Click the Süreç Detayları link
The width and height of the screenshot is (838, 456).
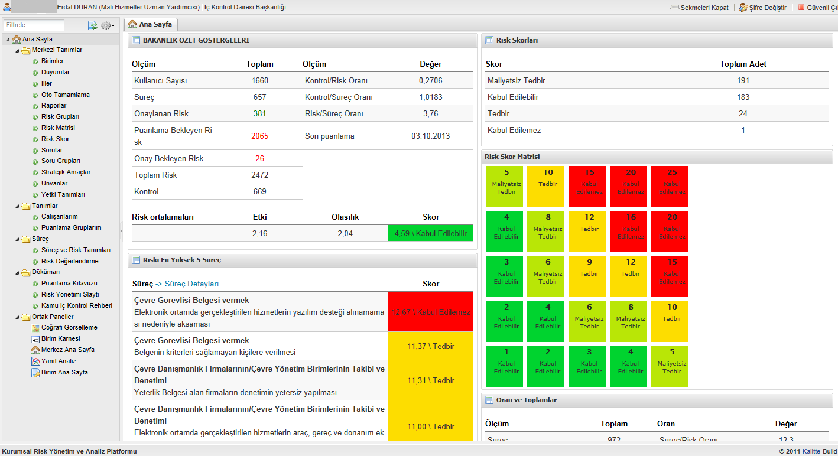click(192, 284)
